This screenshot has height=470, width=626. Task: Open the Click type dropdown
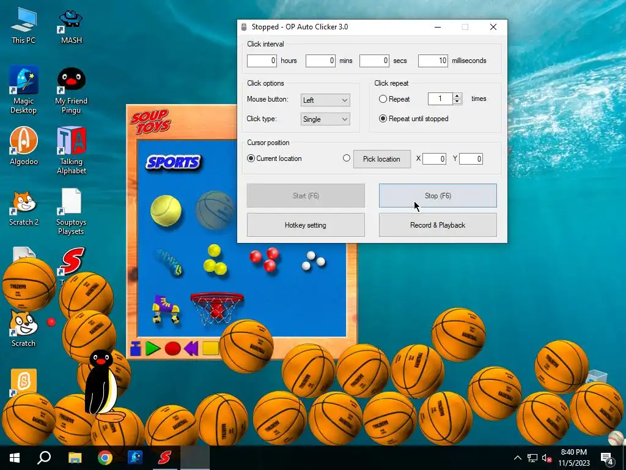(325, 119)
